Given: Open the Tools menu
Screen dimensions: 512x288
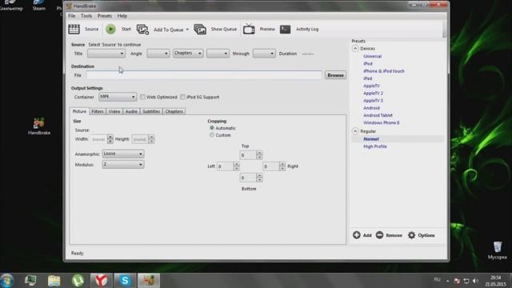Looking at the screenshot, I should 86,16.
